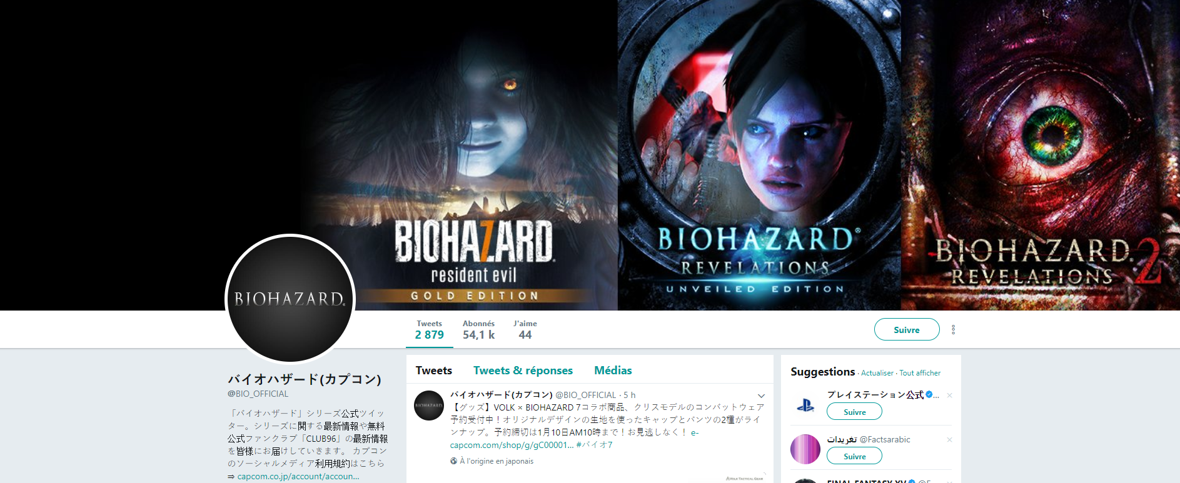
Task: Click the BIOHAZARD profile avatar
Action: [x=290, y=299]
